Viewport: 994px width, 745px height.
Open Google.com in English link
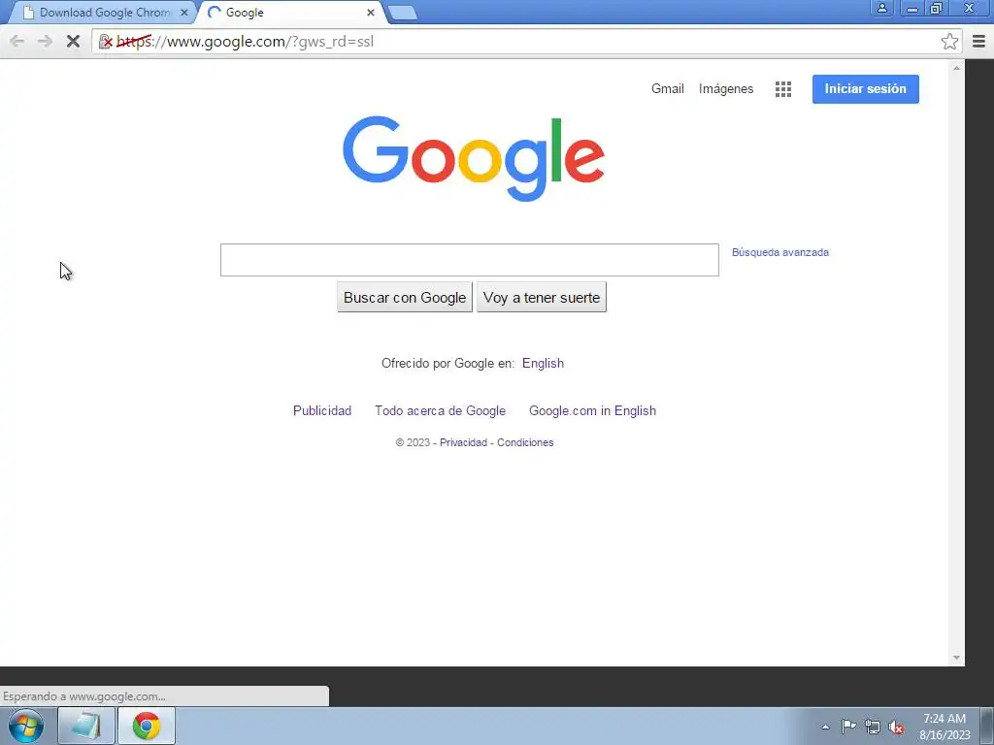tap(592, 410)
